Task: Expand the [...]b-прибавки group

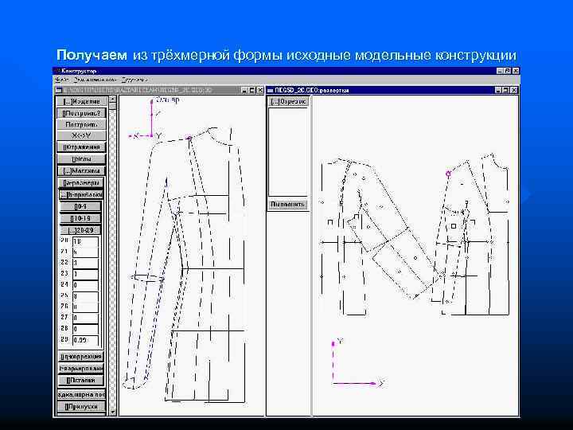Action: pos(81,195)
